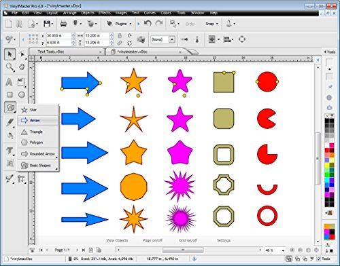The width and height of the screenshot is (340, 266).
Task: Open the Save dropdown arrow
Action: pos(52,24)
